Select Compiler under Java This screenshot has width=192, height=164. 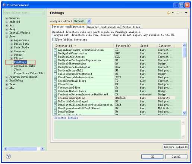point(20,51)
